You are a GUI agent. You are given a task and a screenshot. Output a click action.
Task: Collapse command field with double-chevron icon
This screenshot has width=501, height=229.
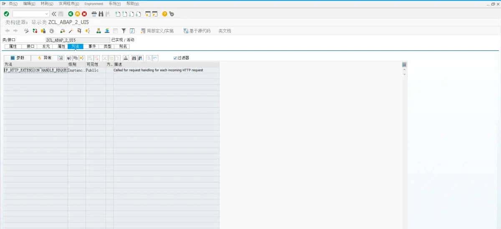click(x=54, y=14)
